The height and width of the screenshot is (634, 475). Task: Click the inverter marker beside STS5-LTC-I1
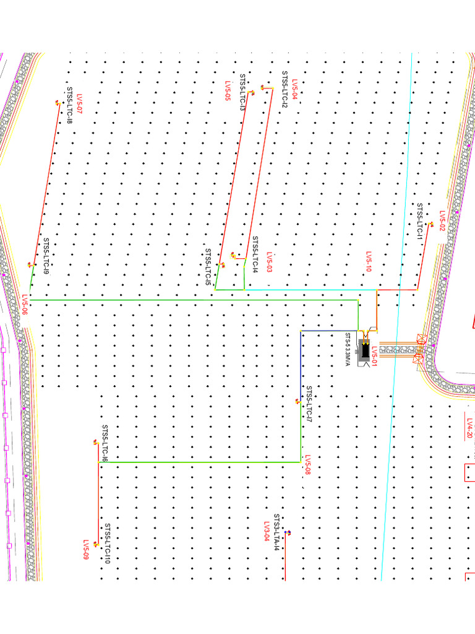coord(431,224)
